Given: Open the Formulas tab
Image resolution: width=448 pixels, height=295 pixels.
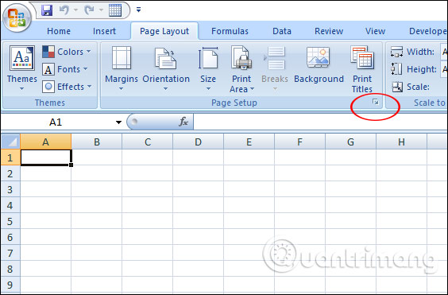Looking at the screenshot, I should pyautogui.click(x=230, y=31).
